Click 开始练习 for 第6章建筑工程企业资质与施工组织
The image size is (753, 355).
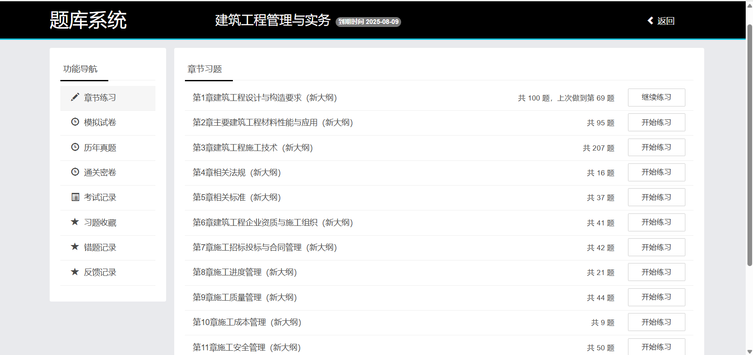[656, 222]
